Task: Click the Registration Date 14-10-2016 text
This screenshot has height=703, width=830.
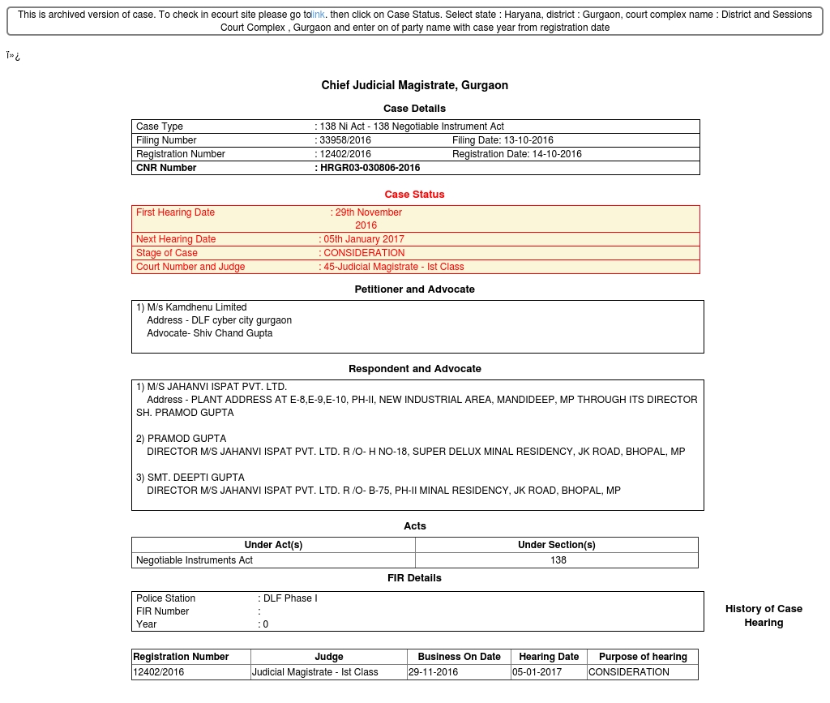Action: click(516, 154)
